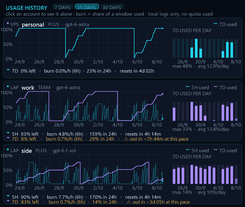This screenshot has height=207, width=245.
Task: Click '5H 93% left' in work card
Action: [25, 134]
